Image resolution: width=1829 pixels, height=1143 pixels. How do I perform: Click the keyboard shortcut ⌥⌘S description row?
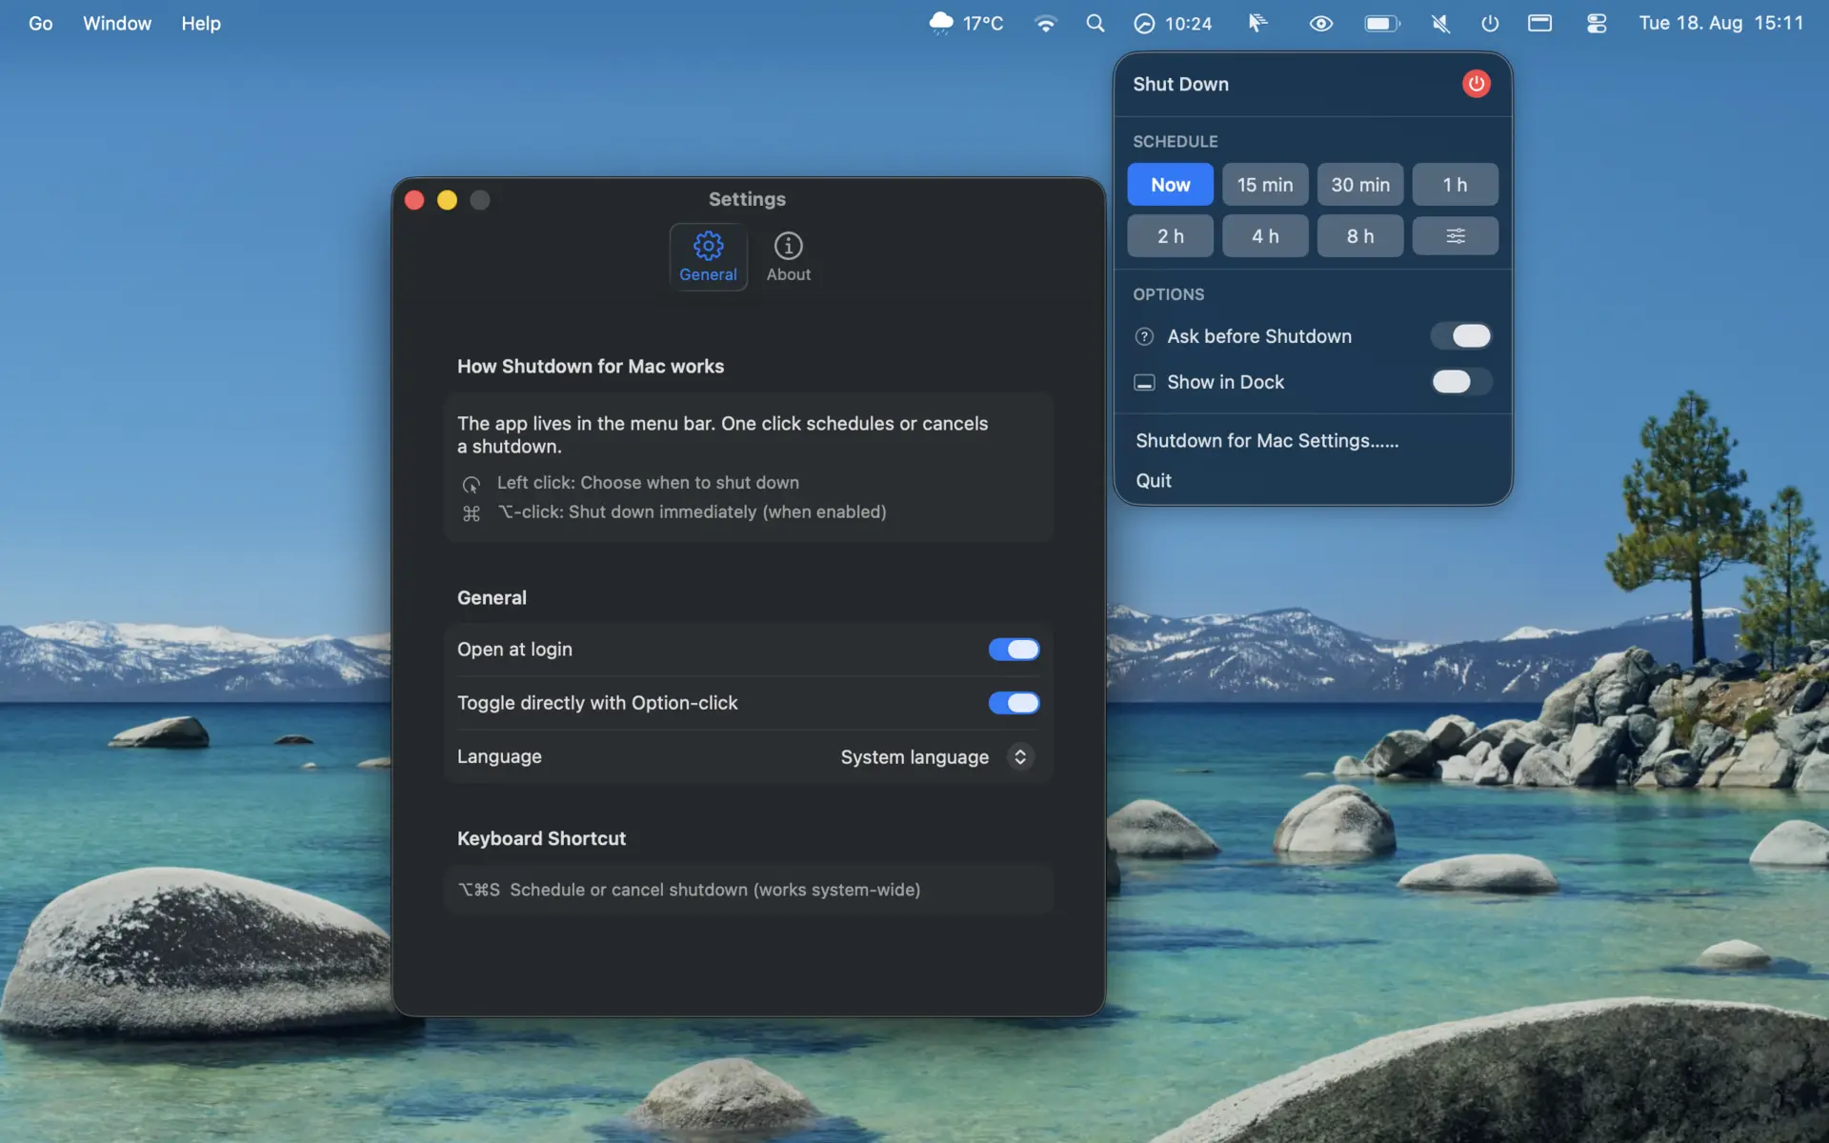(x=749, y=890)
